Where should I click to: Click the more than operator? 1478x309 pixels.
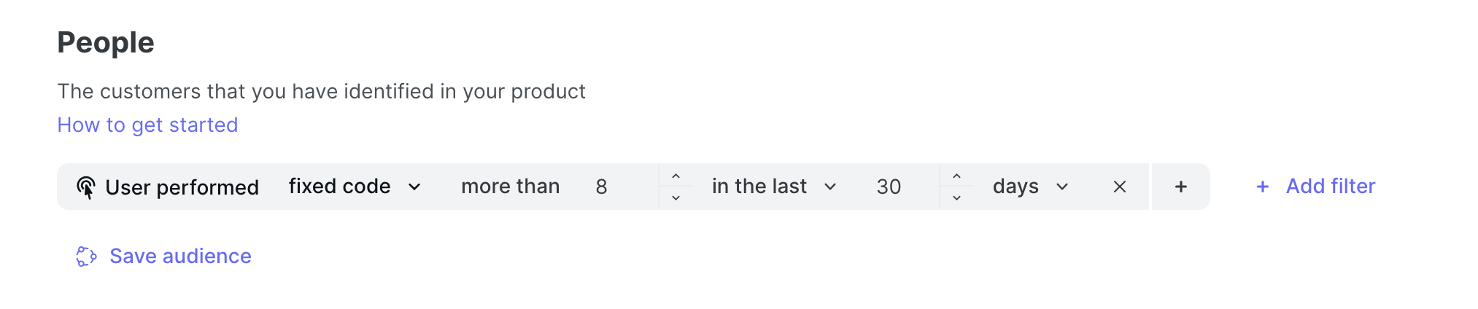[510, 187]
